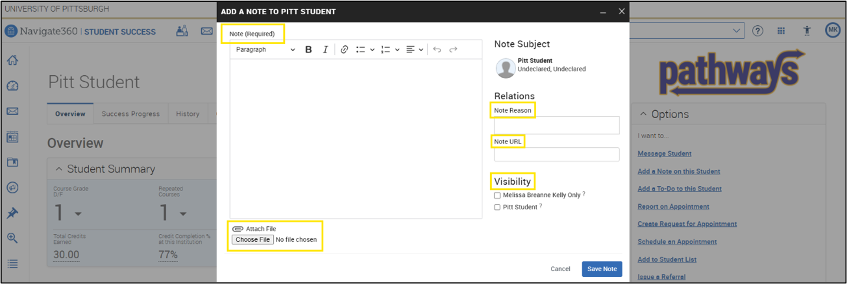Open the calendar icon in sidebar
This screenshot has width=847, height=284.
pos(12,137)
